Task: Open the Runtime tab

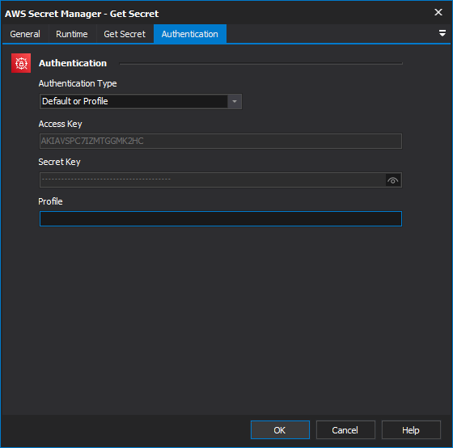Action: coord(72,34)
